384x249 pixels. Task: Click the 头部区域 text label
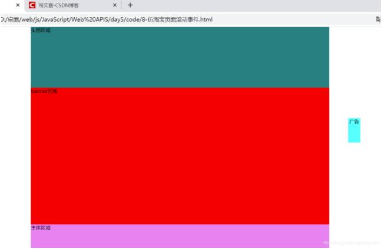[x=41, y=31]
